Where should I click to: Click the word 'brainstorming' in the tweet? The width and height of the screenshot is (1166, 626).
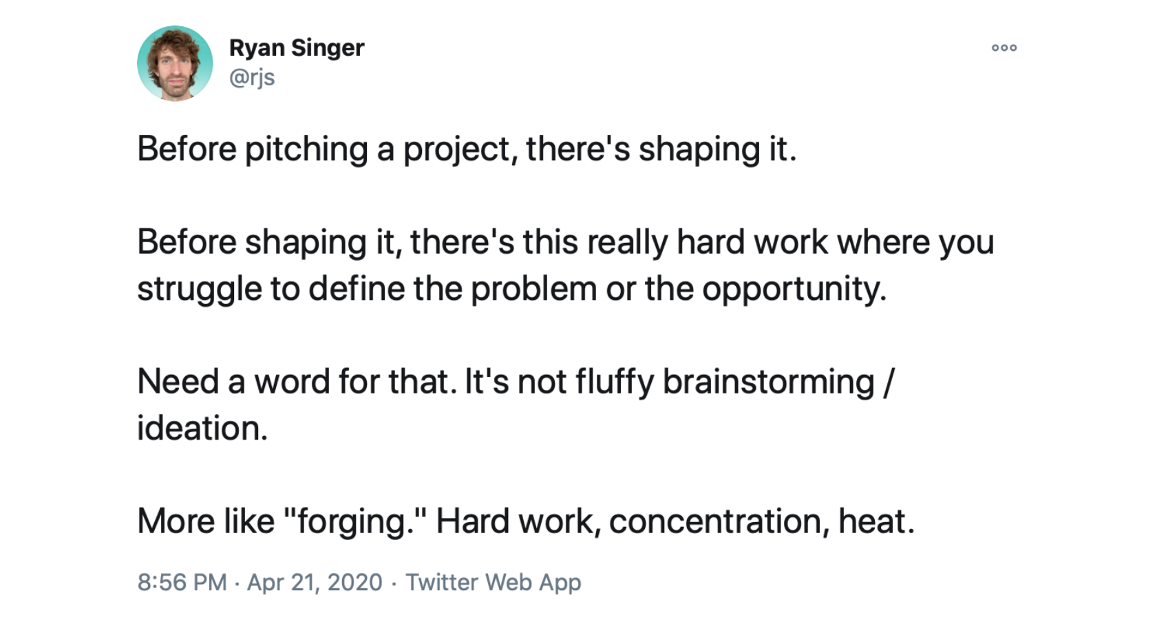[x=768, y=382]
